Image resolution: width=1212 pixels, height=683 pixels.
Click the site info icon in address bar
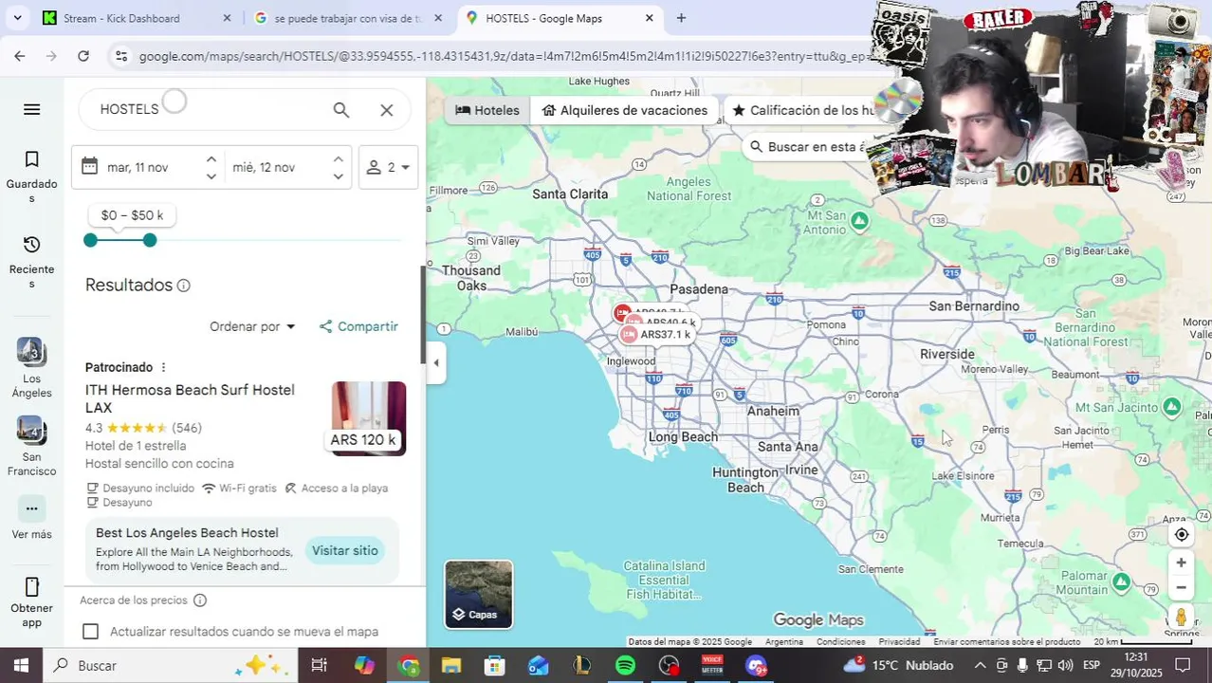coord(120,57)
